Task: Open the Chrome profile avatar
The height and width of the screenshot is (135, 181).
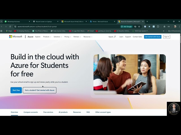Action: [175, 26]
